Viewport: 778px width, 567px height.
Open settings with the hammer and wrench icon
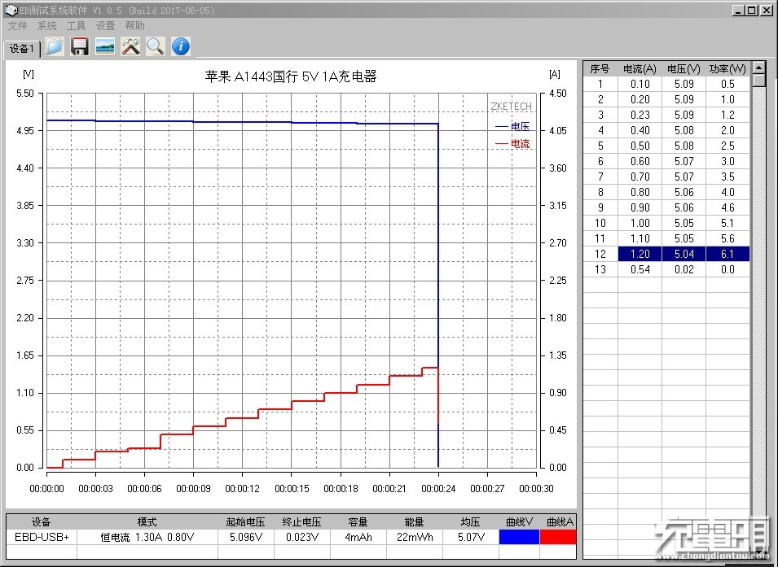pos(130,46)
